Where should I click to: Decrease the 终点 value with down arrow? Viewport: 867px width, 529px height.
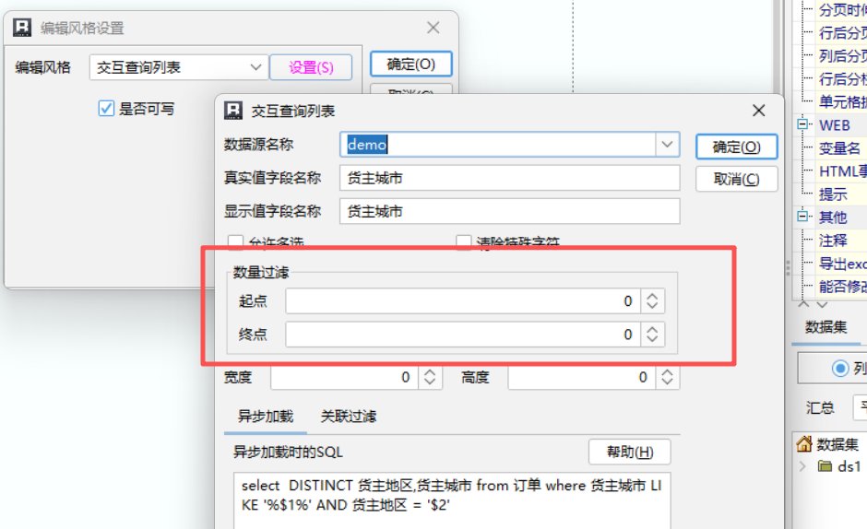tap(652, 339)
